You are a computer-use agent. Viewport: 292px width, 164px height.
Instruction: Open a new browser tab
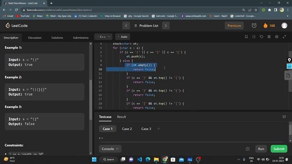51,3
